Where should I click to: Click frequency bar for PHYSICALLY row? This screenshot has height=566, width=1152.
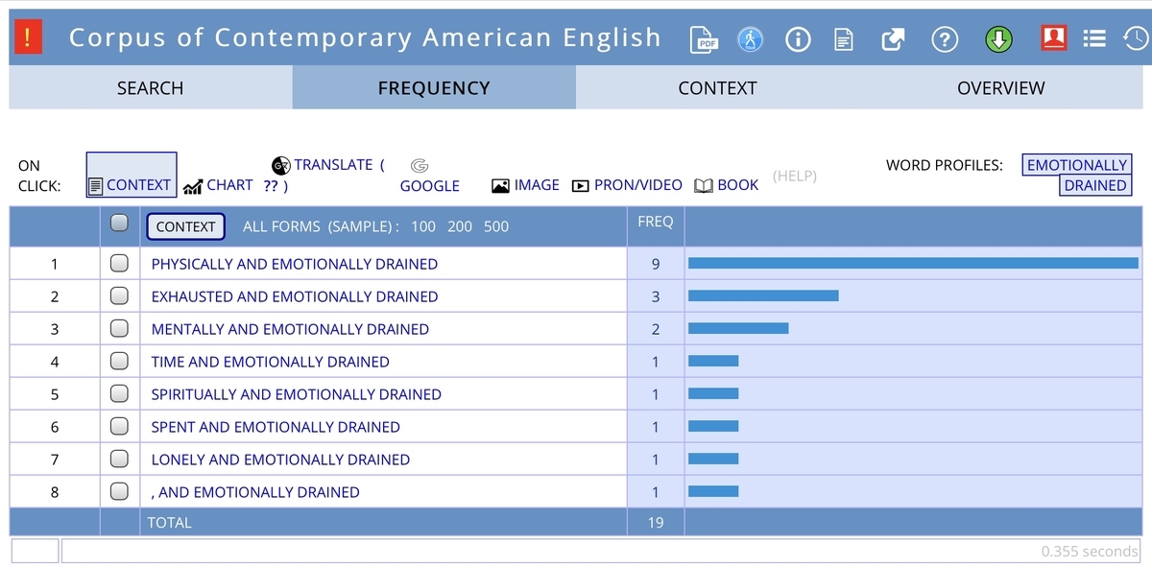click(x=913, y=263)
